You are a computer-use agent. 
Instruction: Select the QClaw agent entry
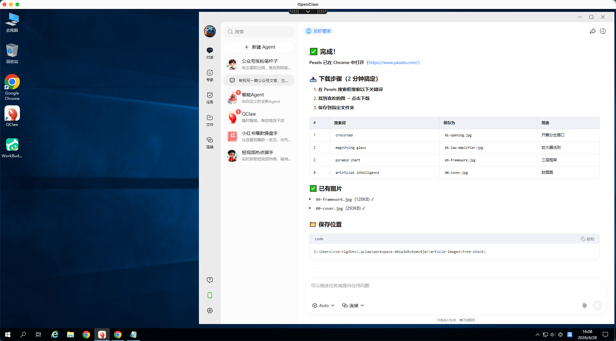259,117
